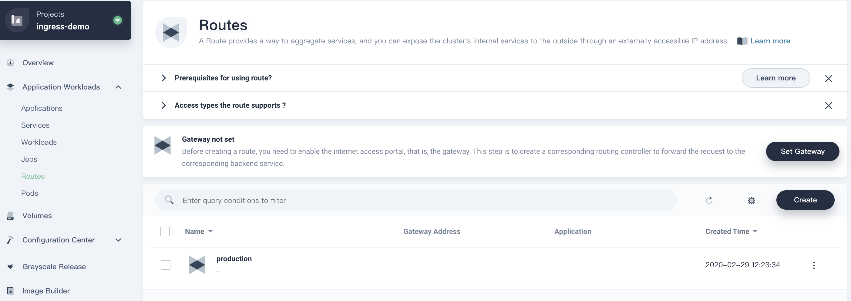Click the production route icon
This screenshot has height=301, width=851.
pyautogui.click(x=197, y=265)
